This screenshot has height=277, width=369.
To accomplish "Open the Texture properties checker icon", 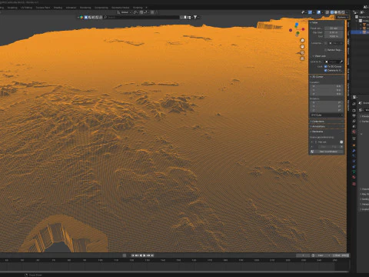I will tap(354, 184).
